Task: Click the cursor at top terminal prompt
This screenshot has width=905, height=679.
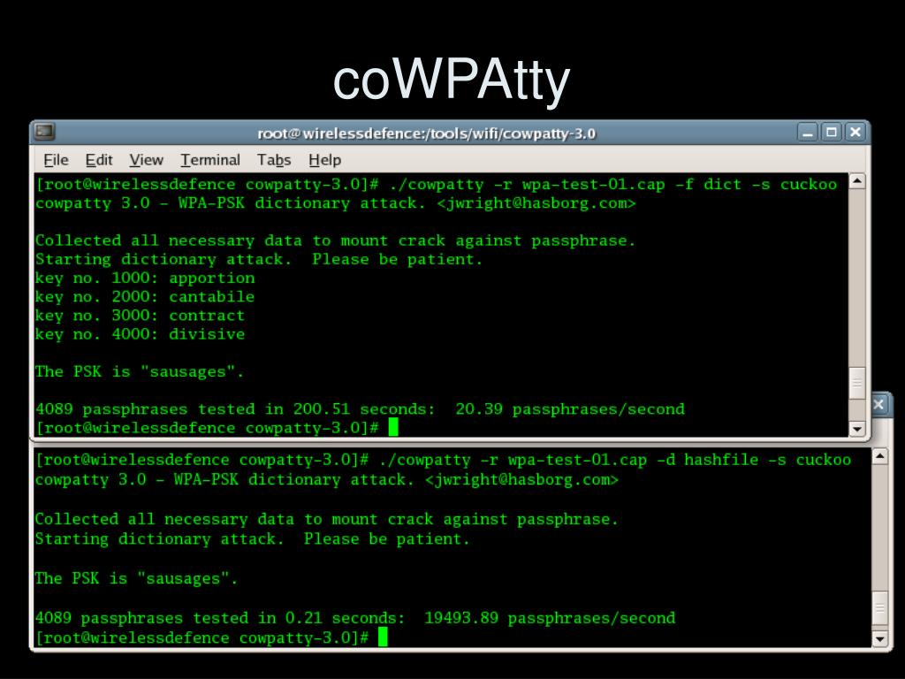Action: (393, 427)
